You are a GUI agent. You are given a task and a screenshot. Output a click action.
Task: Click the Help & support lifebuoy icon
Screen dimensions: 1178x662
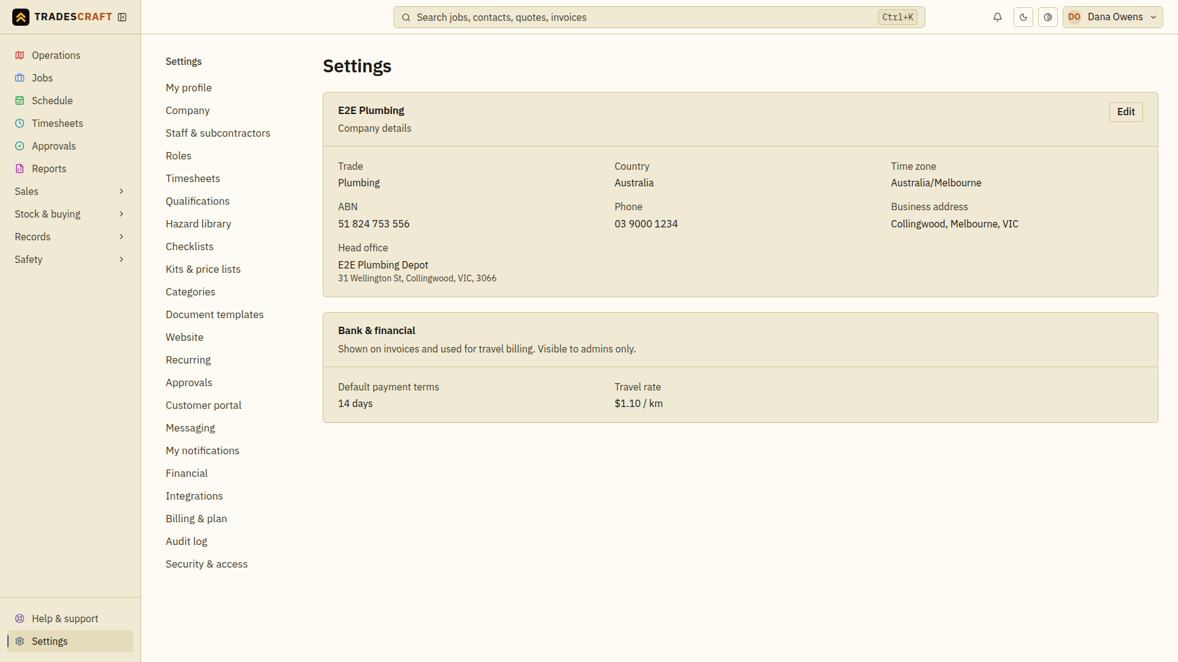point(20,618)
